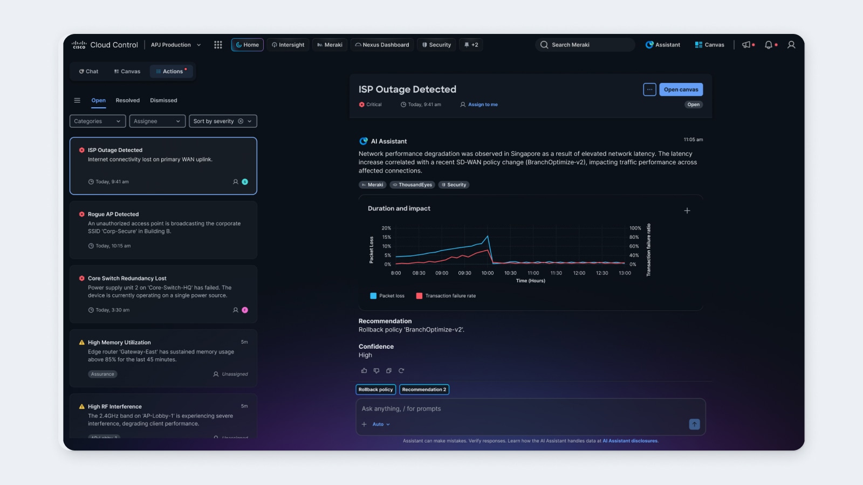Click the Rollback policy suggestion
Viewport: 863px width, 485px height.
coord(376,390)
